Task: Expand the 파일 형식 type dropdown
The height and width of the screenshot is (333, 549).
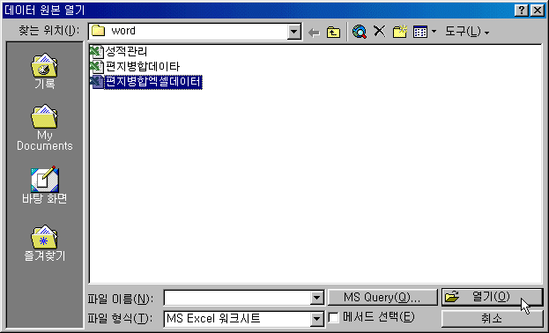Action: [317, 319]
